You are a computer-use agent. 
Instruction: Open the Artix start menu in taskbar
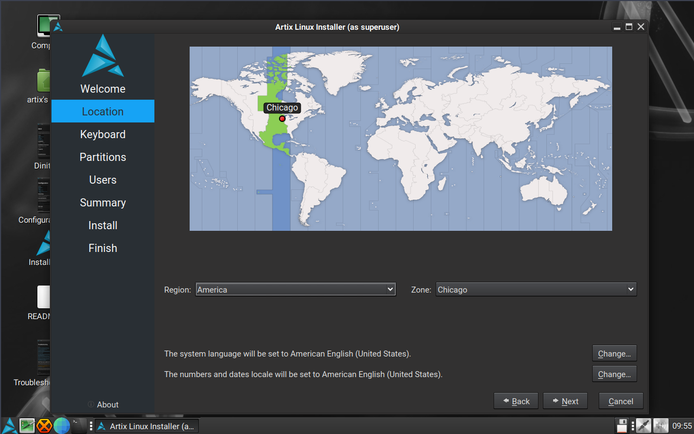pyautogui.click(x=9, y=426)
